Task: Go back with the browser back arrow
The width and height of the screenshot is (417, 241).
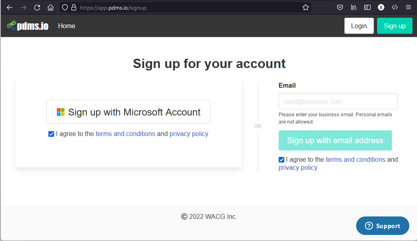Action: (x=10, y=8)
